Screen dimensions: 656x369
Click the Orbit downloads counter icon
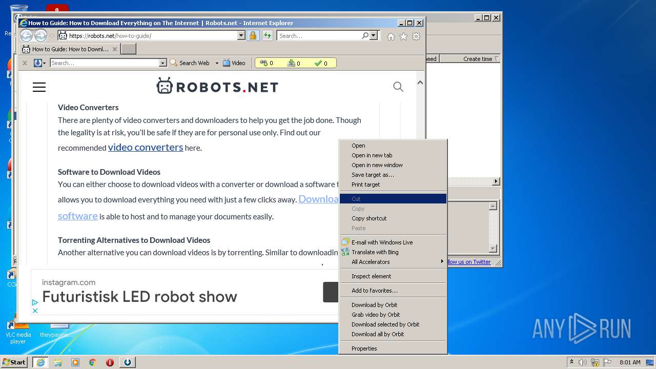pos(291,63)
